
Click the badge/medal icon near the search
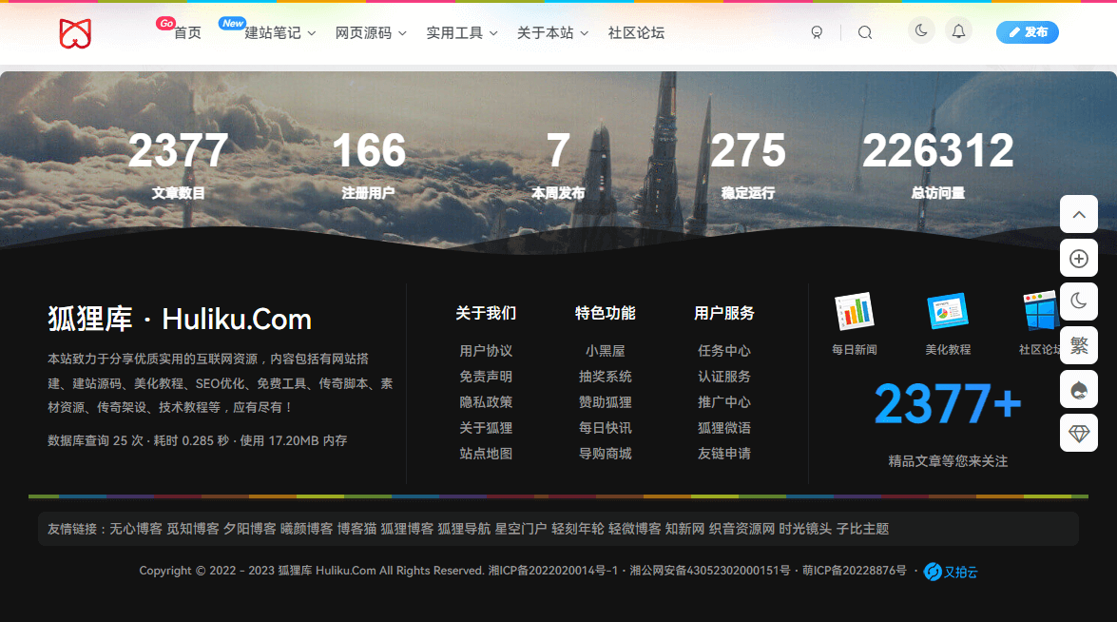(x=817, y=31)
